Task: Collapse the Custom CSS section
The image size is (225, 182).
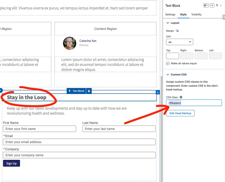Action: coord(168,75)
